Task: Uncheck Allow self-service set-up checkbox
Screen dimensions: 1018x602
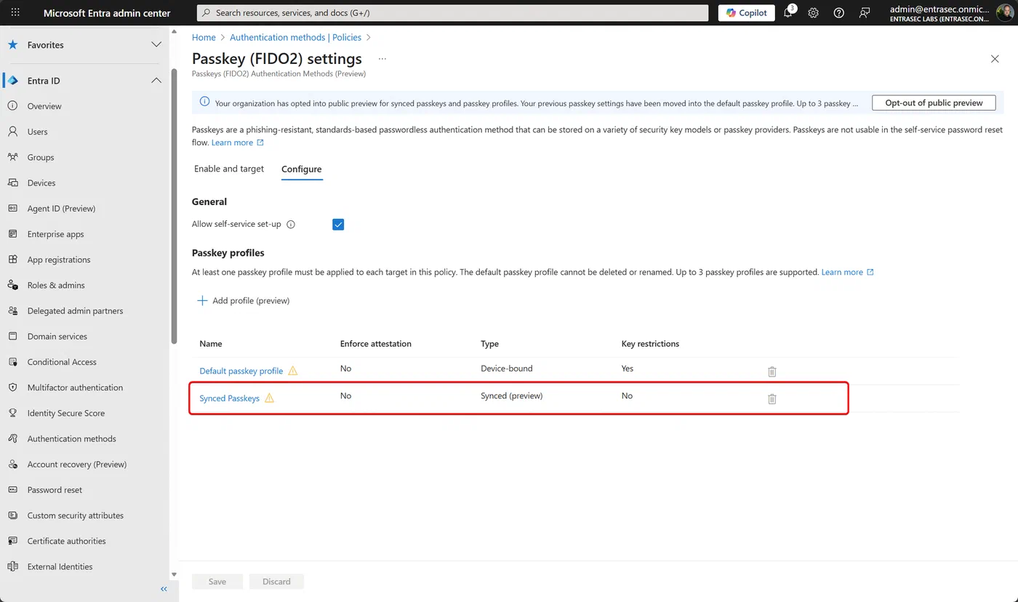Action: [338, 225]
